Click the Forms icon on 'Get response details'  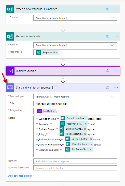point(10,36)
